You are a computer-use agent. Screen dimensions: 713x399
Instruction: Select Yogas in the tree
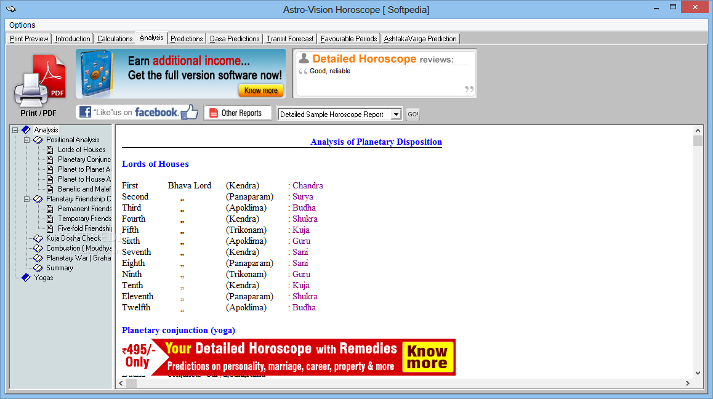(x=43, y=278)
